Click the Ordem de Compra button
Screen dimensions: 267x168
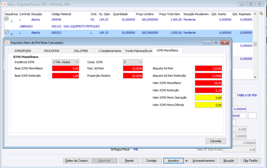76,161
